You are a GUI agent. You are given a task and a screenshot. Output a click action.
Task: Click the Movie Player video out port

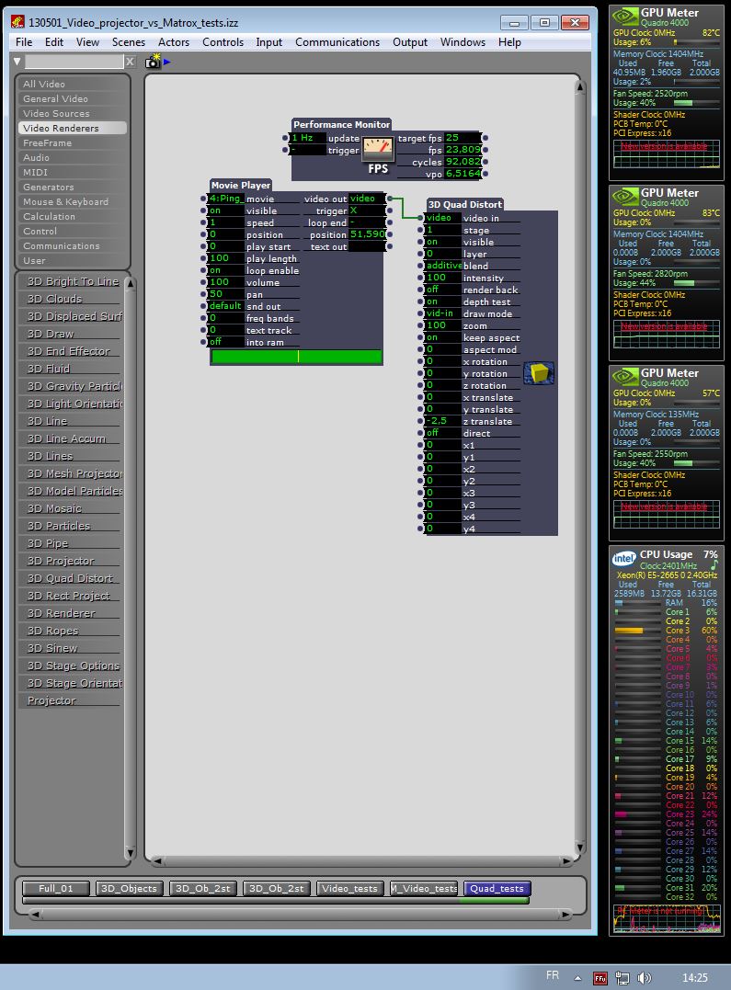click(390, 199)
